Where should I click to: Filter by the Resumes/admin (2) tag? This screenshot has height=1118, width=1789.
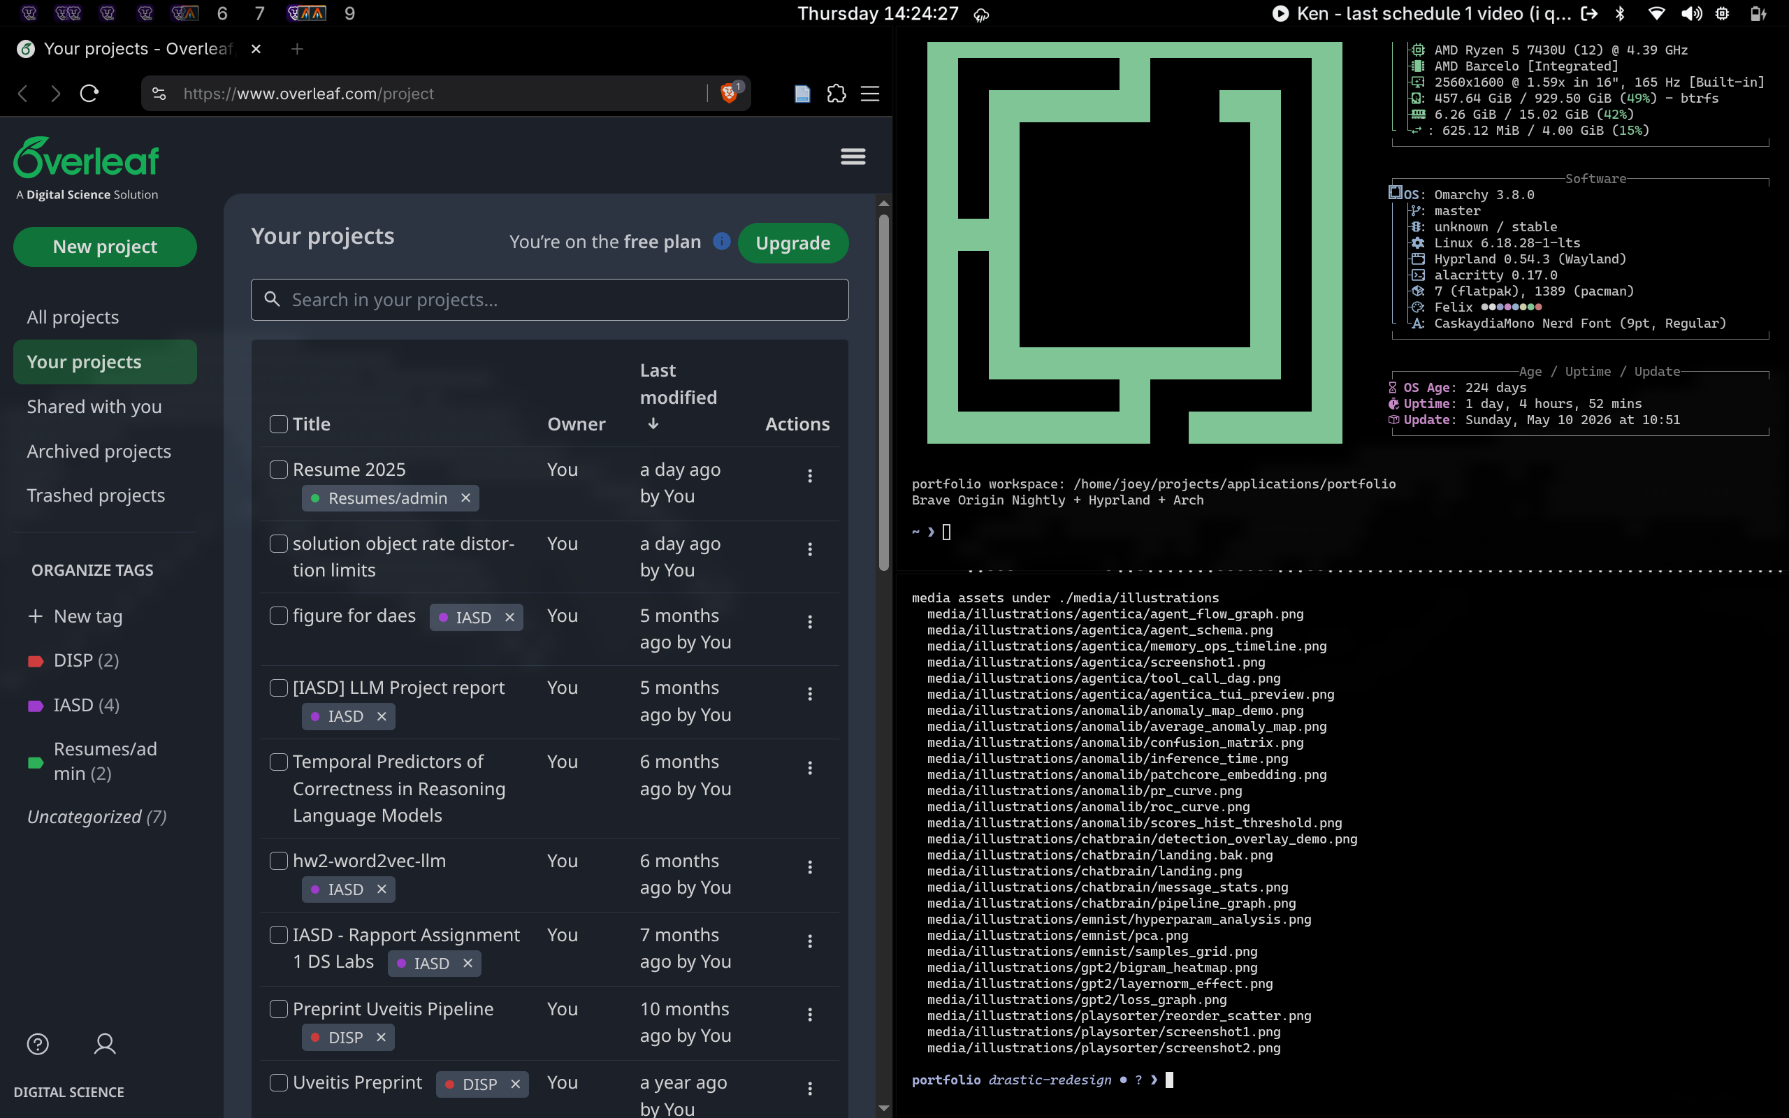(x=92, y=761)
